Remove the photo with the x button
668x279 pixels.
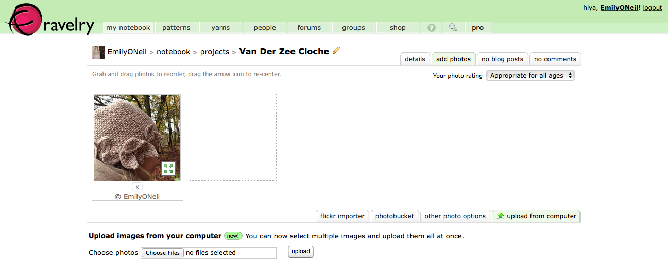point(137,187)
